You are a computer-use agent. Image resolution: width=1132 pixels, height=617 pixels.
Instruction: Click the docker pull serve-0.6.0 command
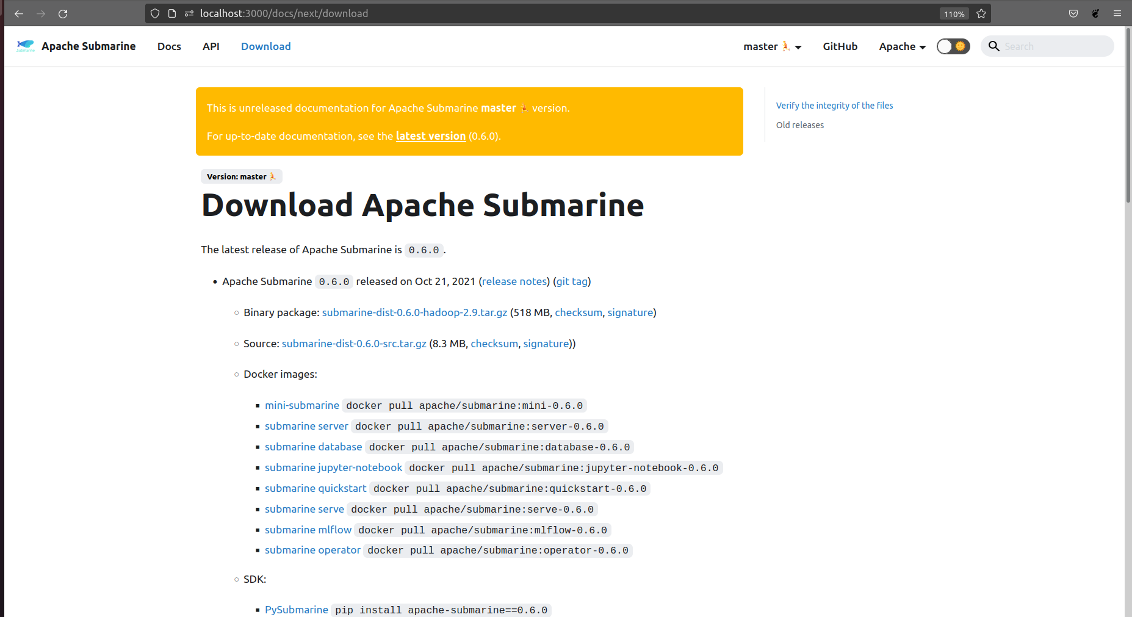tap(472, 510)
